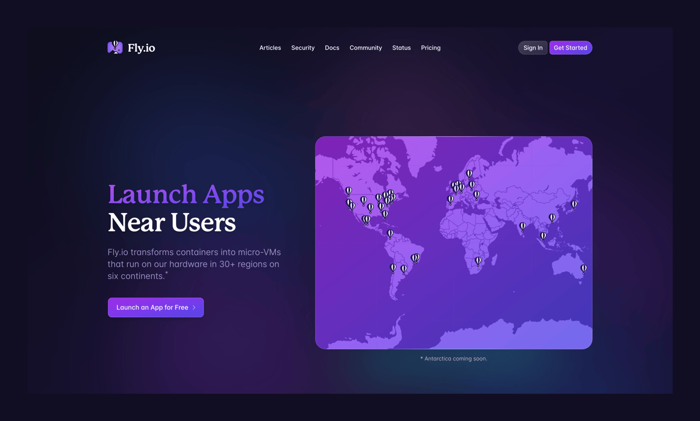Image resolution: width=700 pixels, height=421 pixels.
Task: Check the Status page
Action: pos(401,48)
